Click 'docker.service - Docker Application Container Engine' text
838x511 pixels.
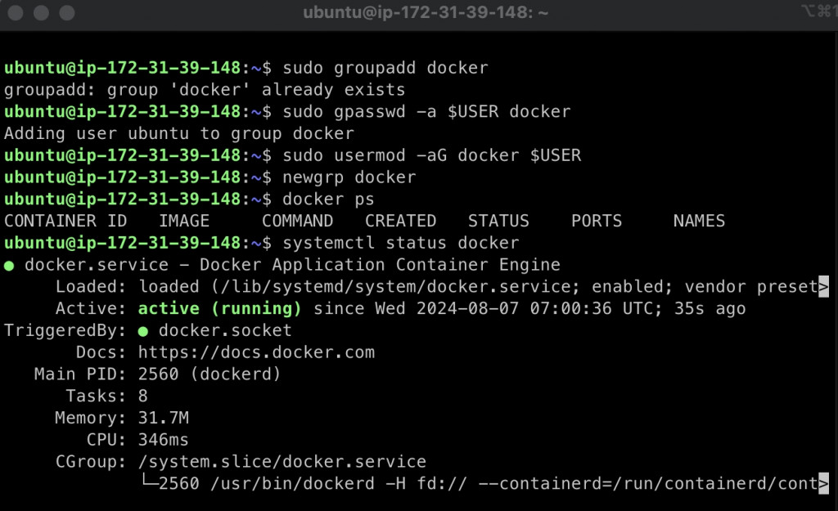[x=292, y=265]
